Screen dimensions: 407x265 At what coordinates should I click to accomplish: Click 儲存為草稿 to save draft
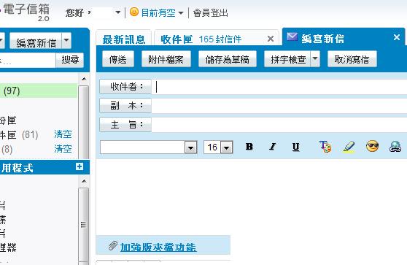point(227,59)
